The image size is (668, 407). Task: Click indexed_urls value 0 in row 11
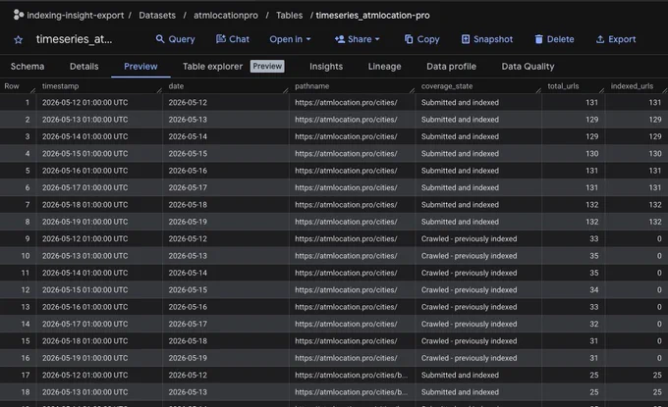click(659, 273)
